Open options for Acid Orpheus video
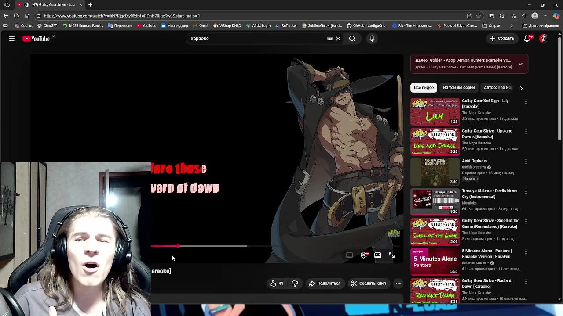 click(526, 162)
